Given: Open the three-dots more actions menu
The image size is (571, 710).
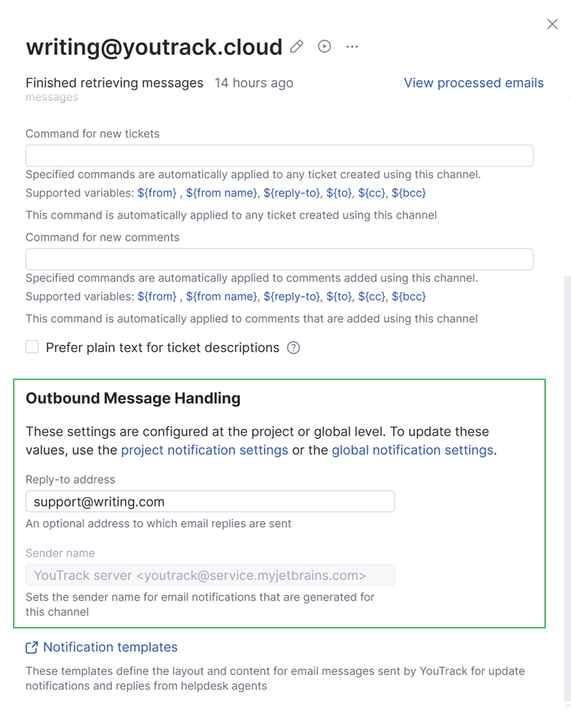Looking at the screenshot, I should (352, 46).
